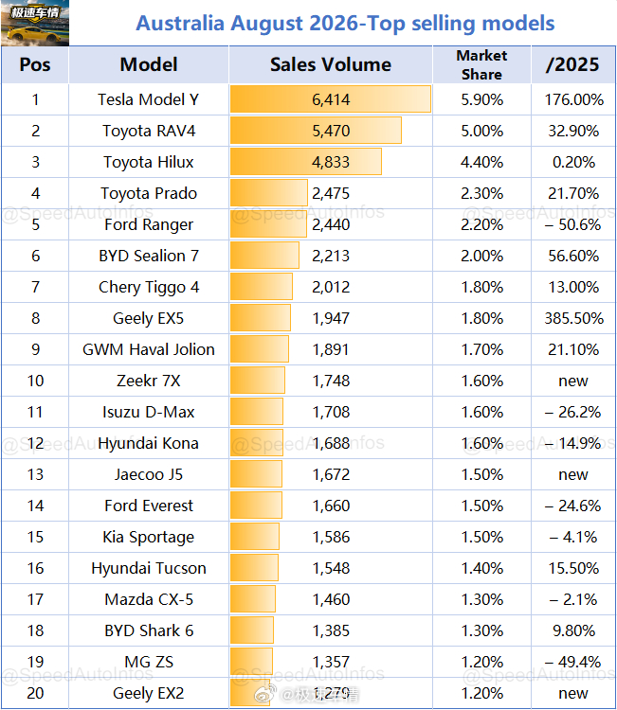This screenshot has height=710, width=617.
Task: Select the Model column header
Action: (x=149, y=64)
